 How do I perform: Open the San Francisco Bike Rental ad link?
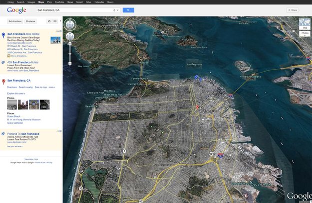(x=23, y=34)
